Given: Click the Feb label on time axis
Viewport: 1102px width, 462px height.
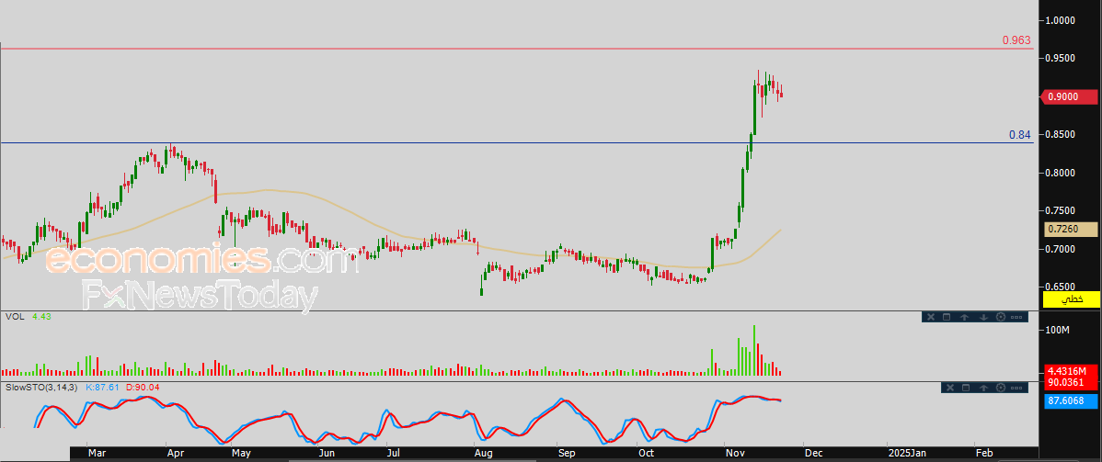Looking at the screenshot, I should (984, 454).
